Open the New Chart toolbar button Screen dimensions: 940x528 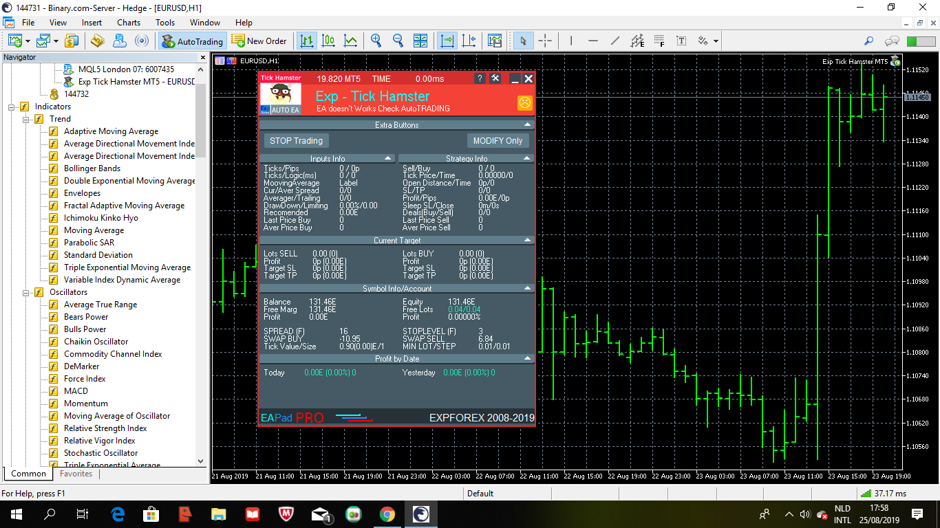coord(15,41)
